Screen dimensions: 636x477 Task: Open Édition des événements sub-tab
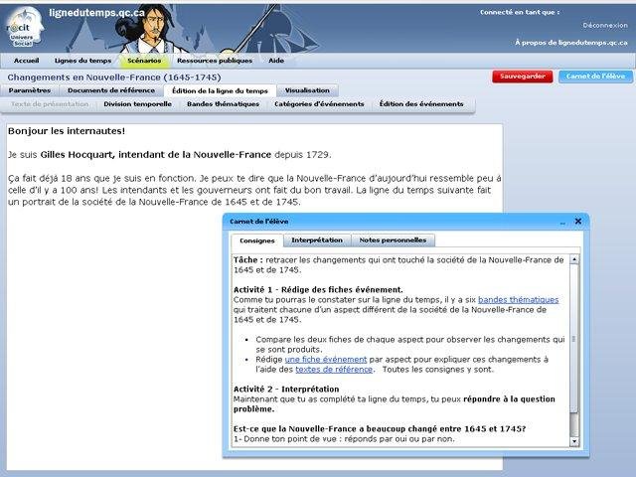click(x=421, y=103)
